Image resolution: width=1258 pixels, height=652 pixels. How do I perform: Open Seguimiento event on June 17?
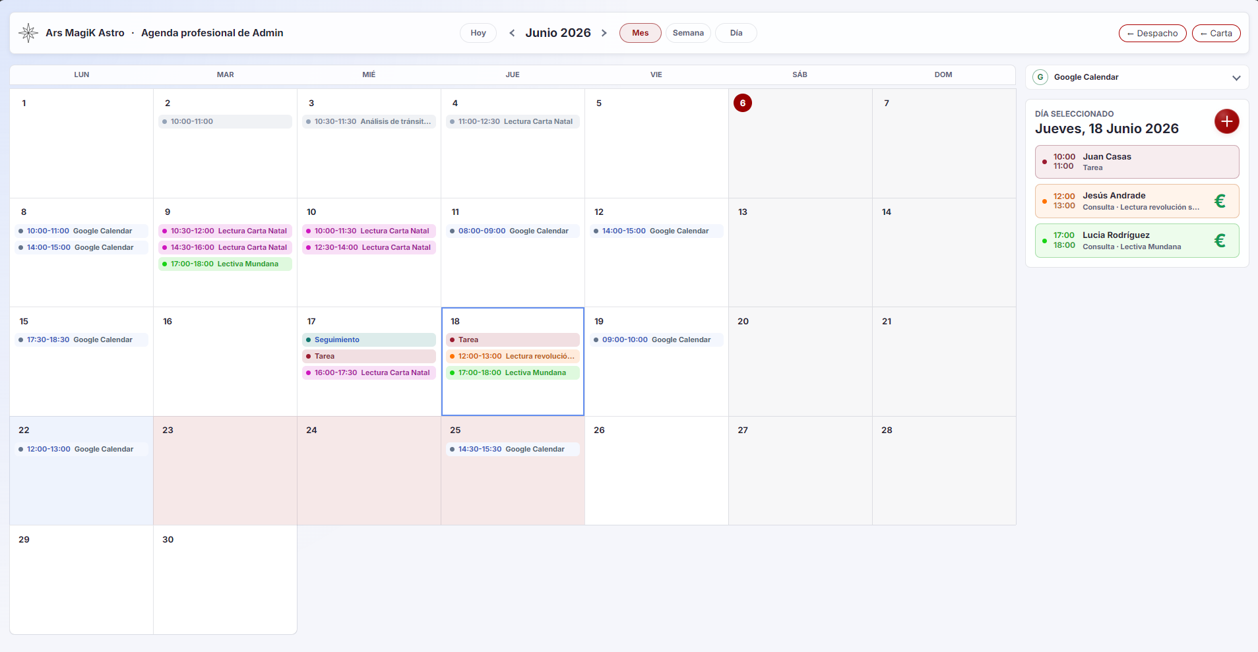pyautogui.click(x=369, y=340)
